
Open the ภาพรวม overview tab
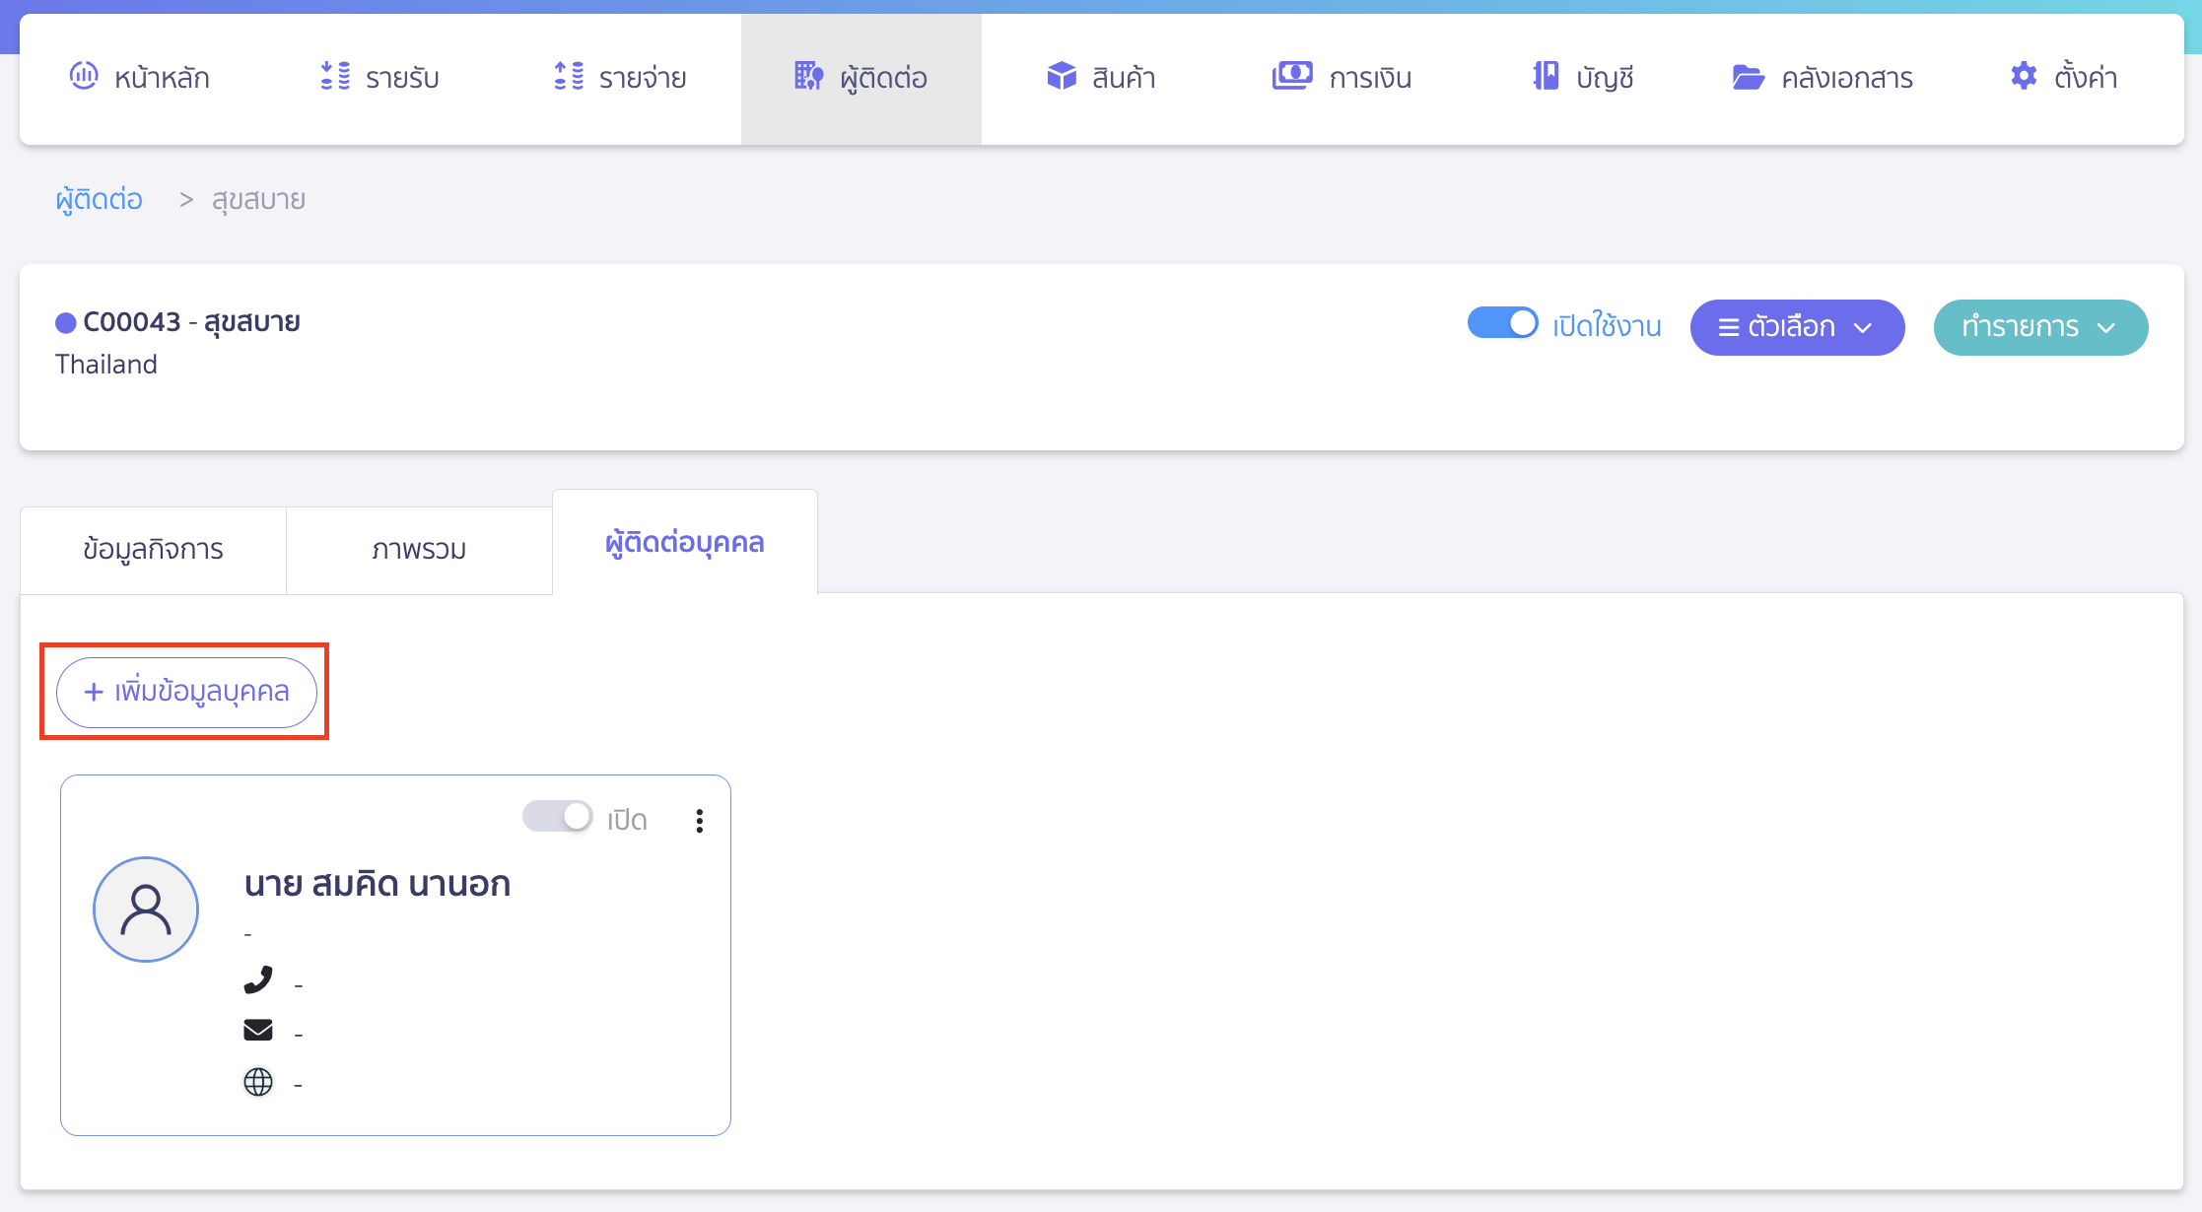click(x=419, y=549)
